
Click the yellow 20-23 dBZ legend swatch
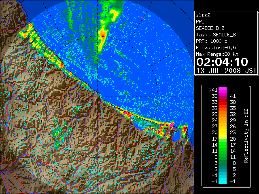[223, 133]
